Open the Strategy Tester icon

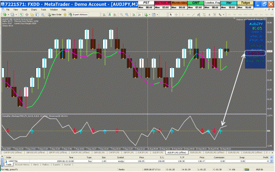43,14
